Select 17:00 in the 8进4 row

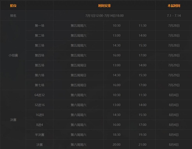143,125
